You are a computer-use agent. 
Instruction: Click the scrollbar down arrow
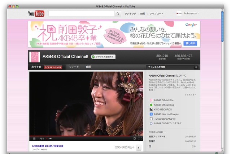(x=222, y=150)
